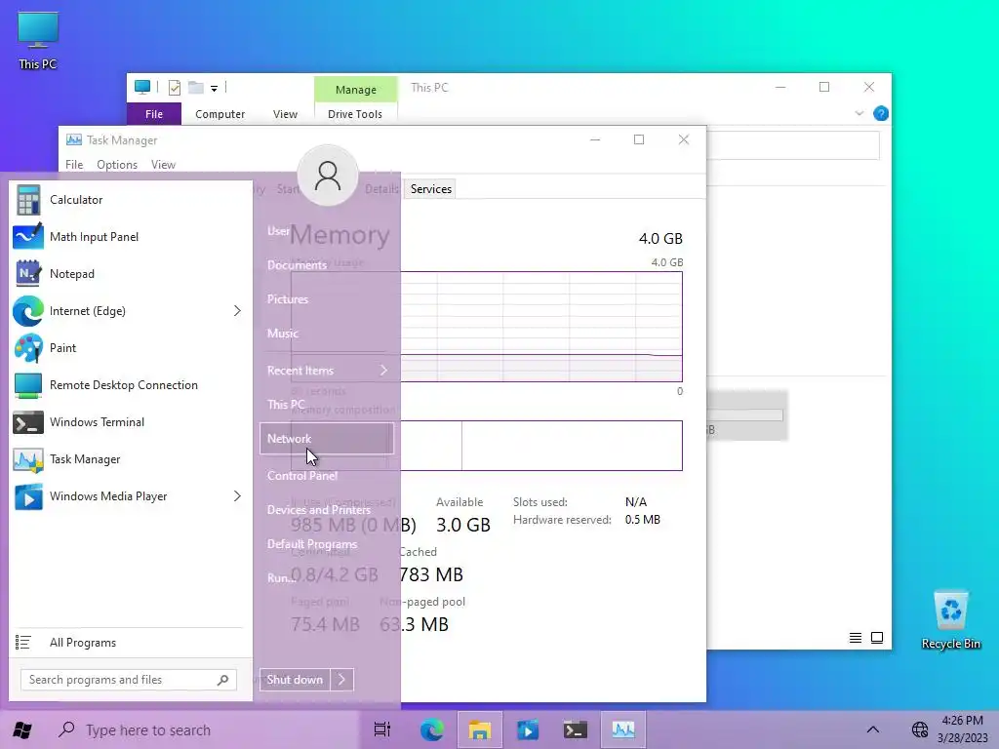Click the Properties quick access toolbar icon
Image resolution: width=999 pixels, height=749 pixels.
pos(174,87)
